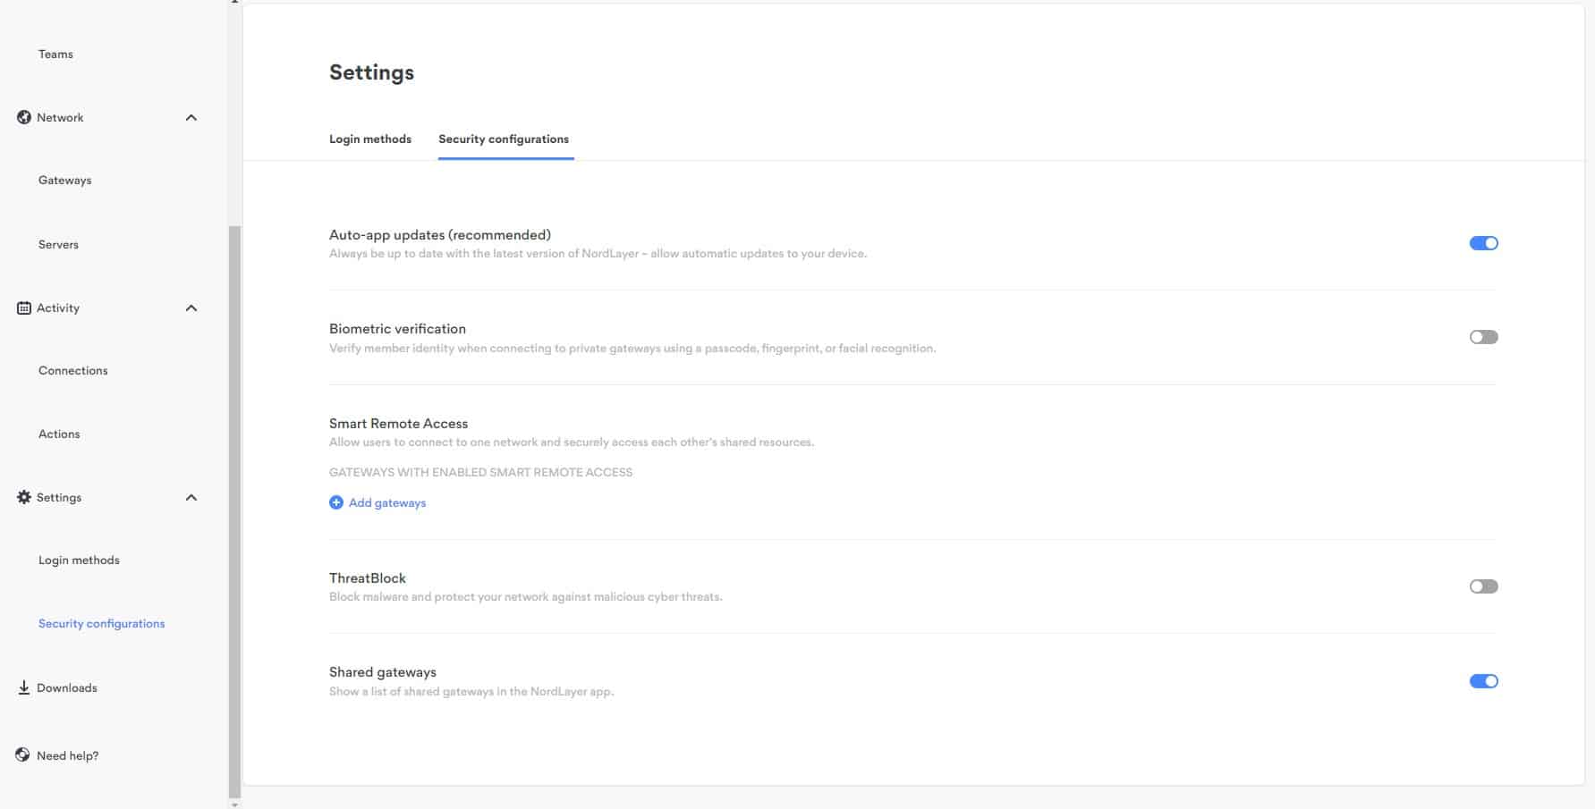The image size is (1595, 809).
Task: Switch to the Login methods tab
Action: 370,139
